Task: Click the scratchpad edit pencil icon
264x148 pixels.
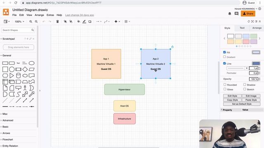Action: click(x=31, y=39)
